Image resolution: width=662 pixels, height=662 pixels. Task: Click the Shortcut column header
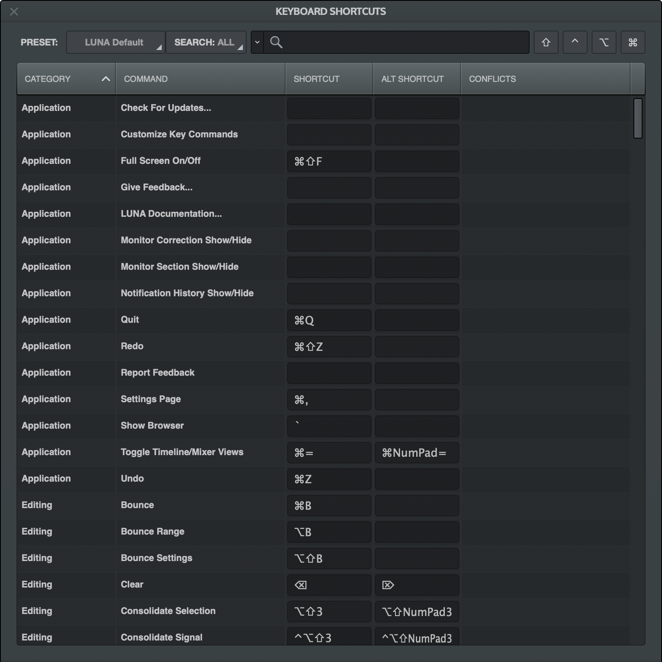[329, 79]
